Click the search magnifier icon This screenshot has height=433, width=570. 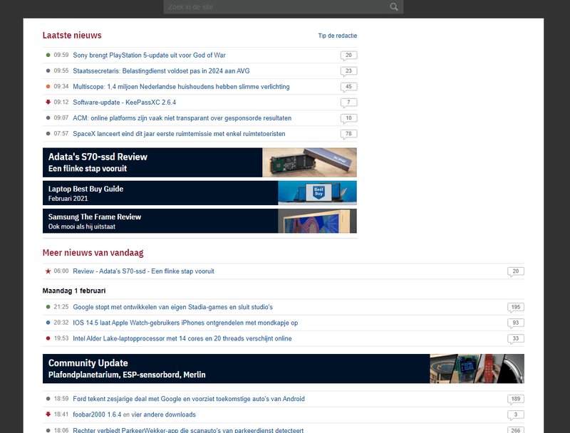point(394,7)
